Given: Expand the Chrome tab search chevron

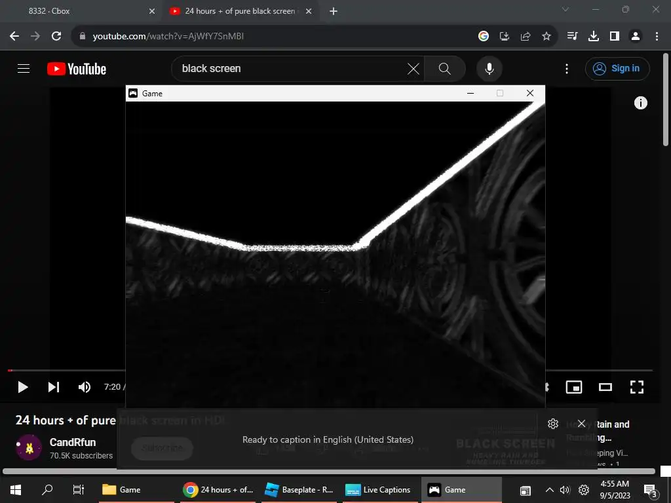Looking at the screenshot, I should (566, 9).
